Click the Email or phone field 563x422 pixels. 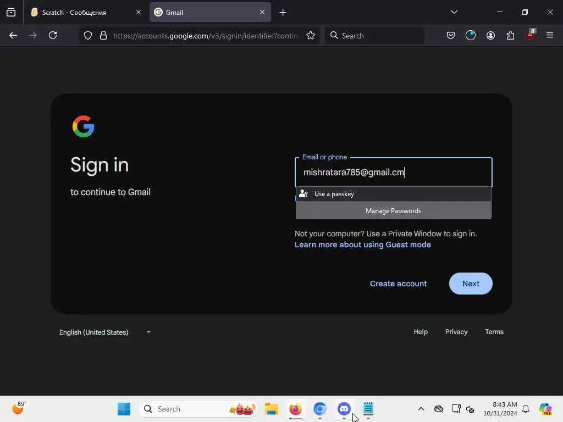394,172
